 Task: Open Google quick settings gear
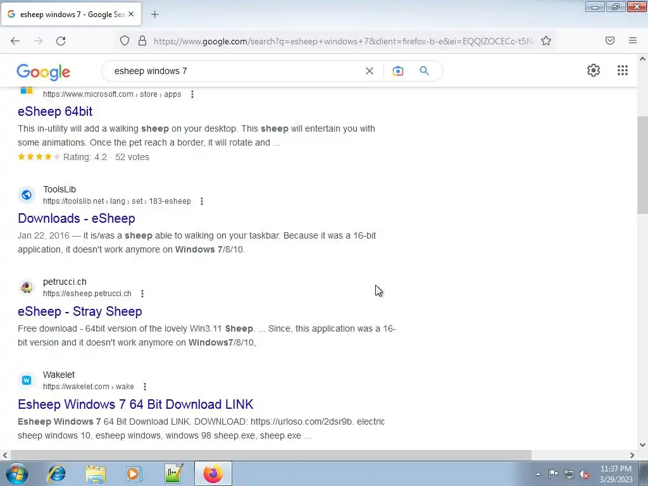pyautogui.click(x=594, y=70)
